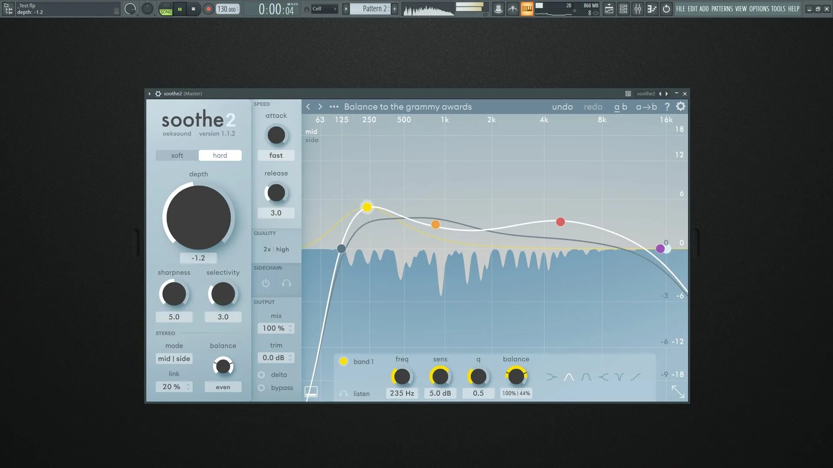Toggle the spectrum display icon at bottom-left of graph
This screenshot has width=833, height=468.
coord(311,392)
